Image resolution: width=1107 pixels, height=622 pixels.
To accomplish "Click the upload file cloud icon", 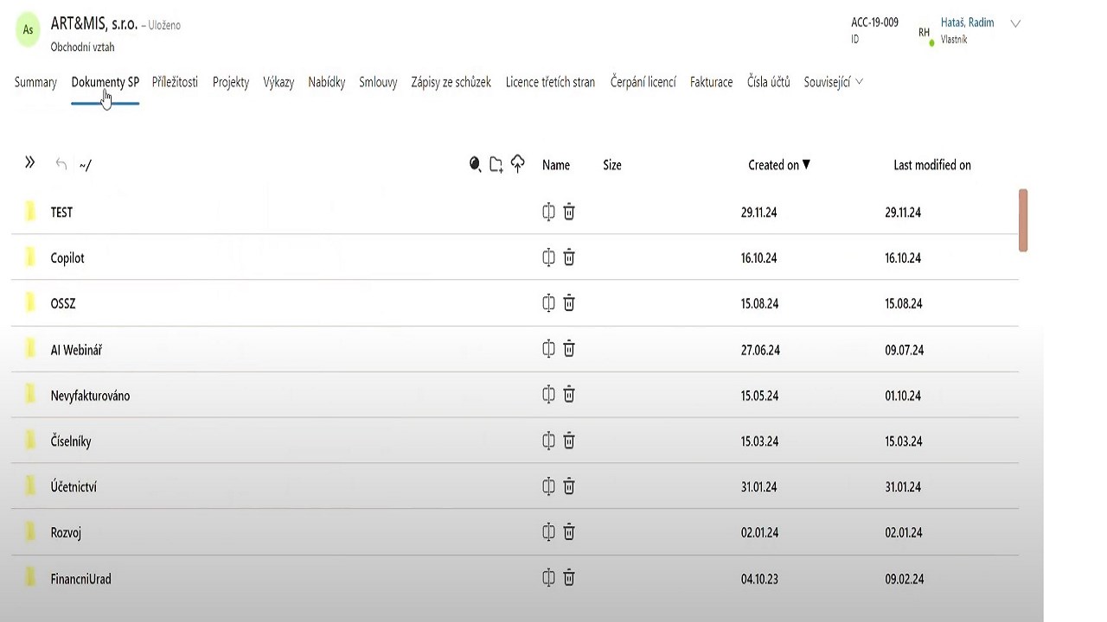I will click(x=517, y=164).
